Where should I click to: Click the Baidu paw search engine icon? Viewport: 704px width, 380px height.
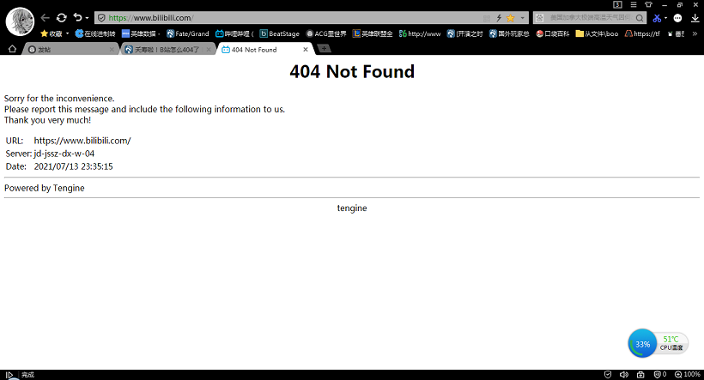tap(540, 18)
